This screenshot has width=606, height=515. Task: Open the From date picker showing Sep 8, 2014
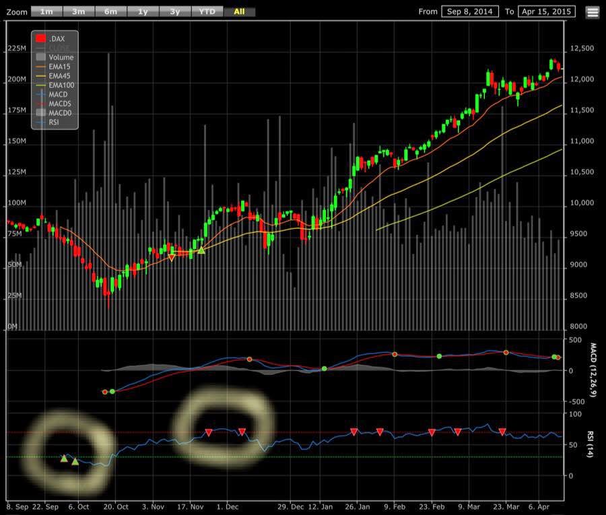[x=469, y=11]
